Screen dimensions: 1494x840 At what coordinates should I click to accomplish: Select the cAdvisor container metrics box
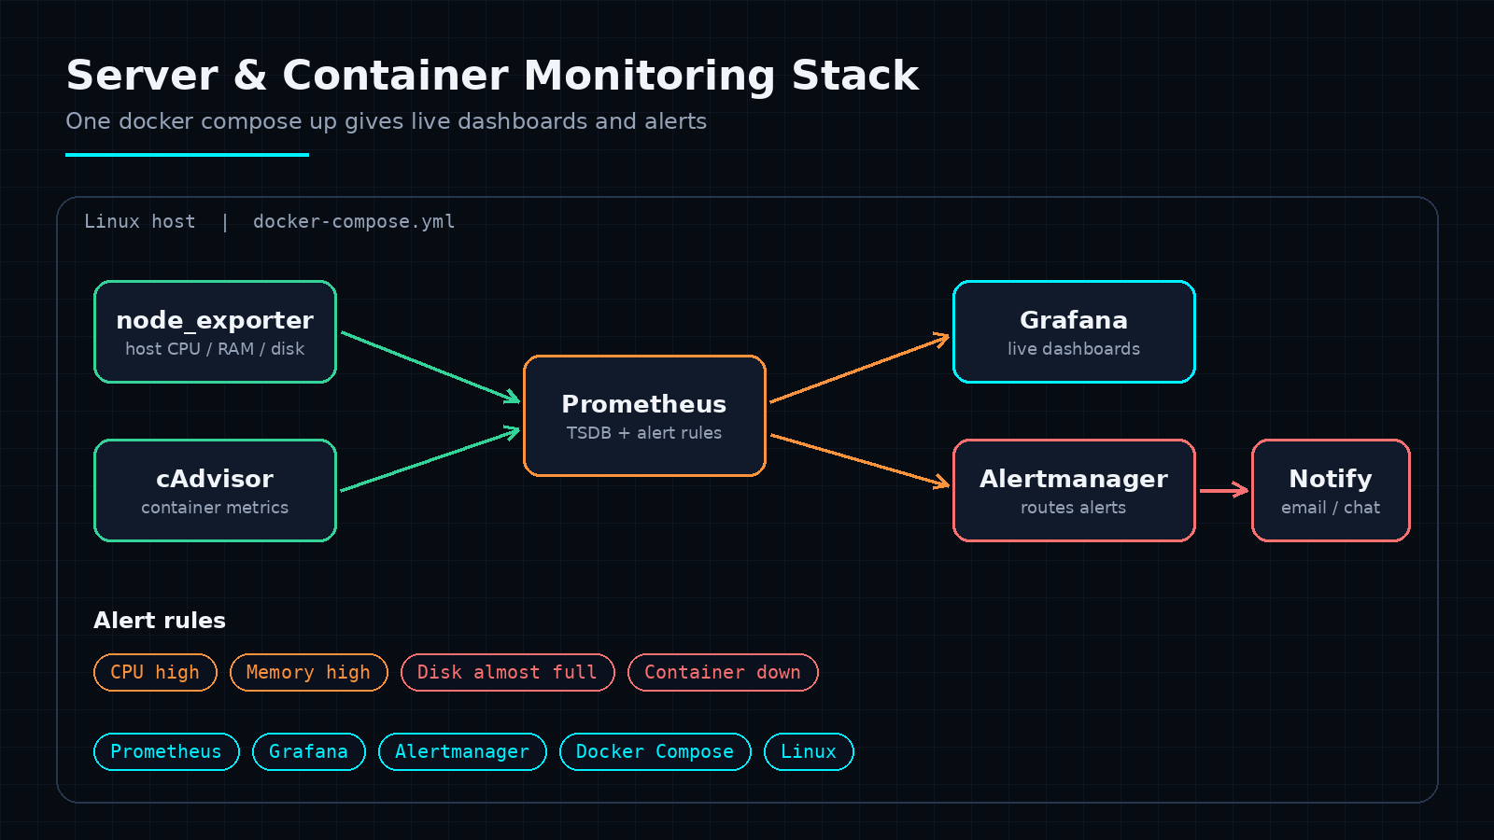pyautogui.click(x=215, y=490)
